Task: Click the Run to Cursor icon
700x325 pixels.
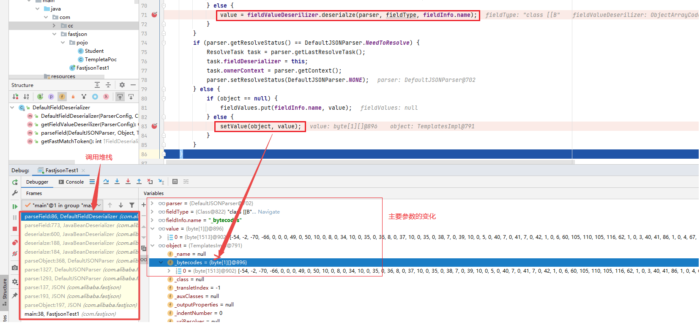Action: [161, 182]
